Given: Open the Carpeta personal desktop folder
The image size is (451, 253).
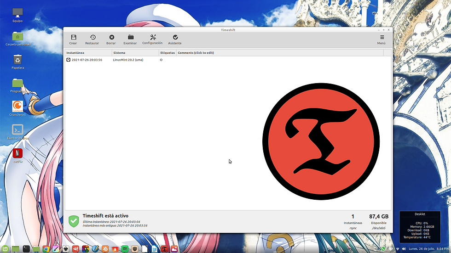Looking at the screenshot, I should [17, 39].
